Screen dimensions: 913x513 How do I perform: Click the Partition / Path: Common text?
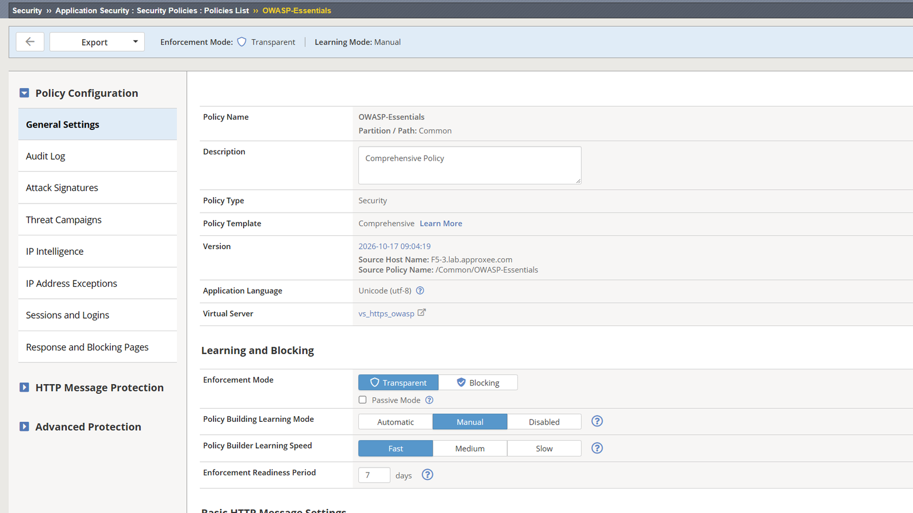(405, 131)
